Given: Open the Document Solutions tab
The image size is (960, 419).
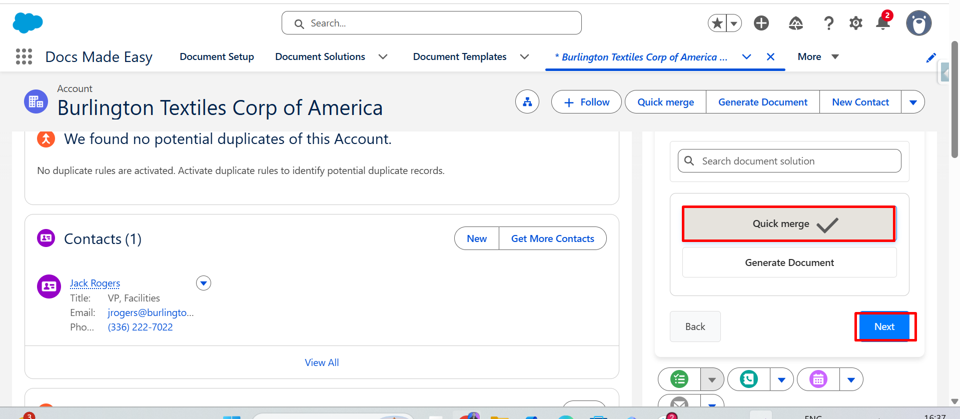Looking at the screenshot, I should (320, 56).
